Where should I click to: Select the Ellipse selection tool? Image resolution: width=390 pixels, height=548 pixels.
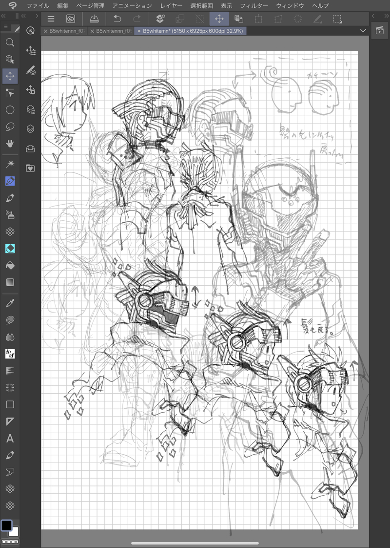pyautogui.click(x=10, y=110)
